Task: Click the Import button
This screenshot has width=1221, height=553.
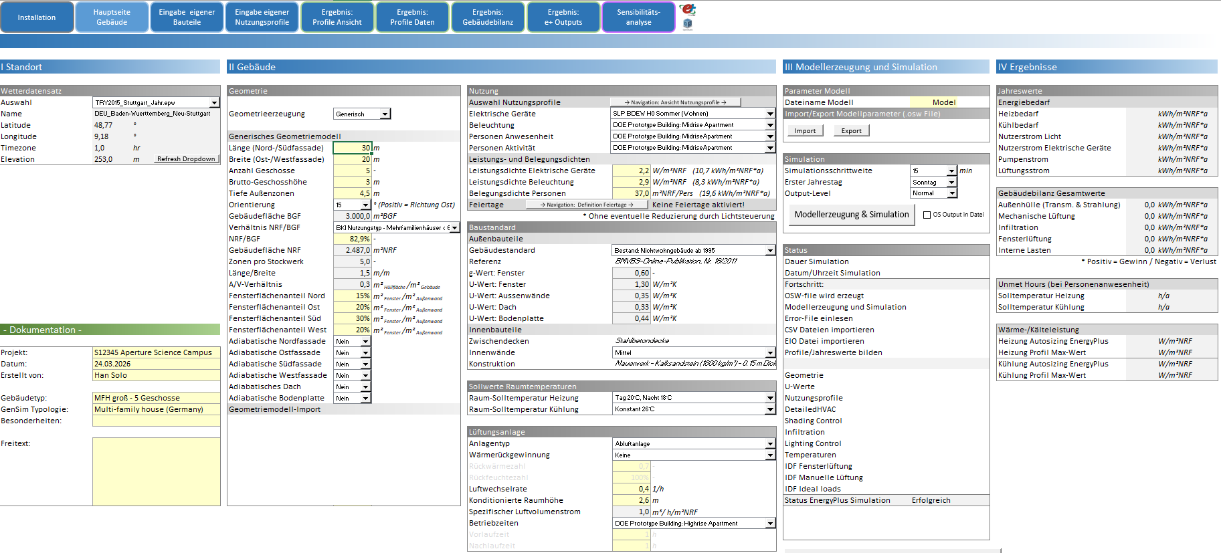Action: click(805, 130)
